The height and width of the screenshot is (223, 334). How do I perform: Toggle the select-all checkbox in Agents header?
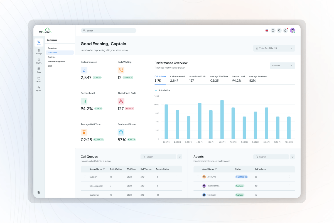pos(198,169)
